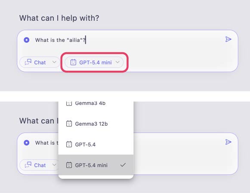
Task: Click the robot icon beside Gemma3 12b
Action: click(x=69, y=124)
